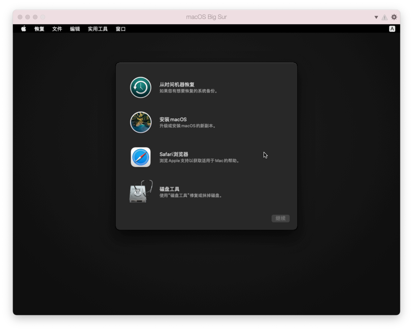The height and width of the screenshot is (331, 413).
Task: Click the Time Machine clock icon
Action: 140,87
